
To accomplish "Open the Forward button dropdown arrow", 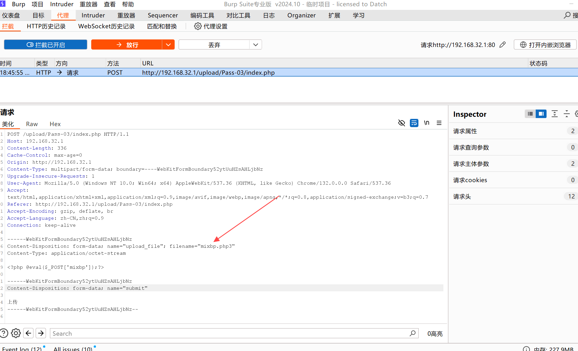I will pyautogui.click(x=168, y=45).
